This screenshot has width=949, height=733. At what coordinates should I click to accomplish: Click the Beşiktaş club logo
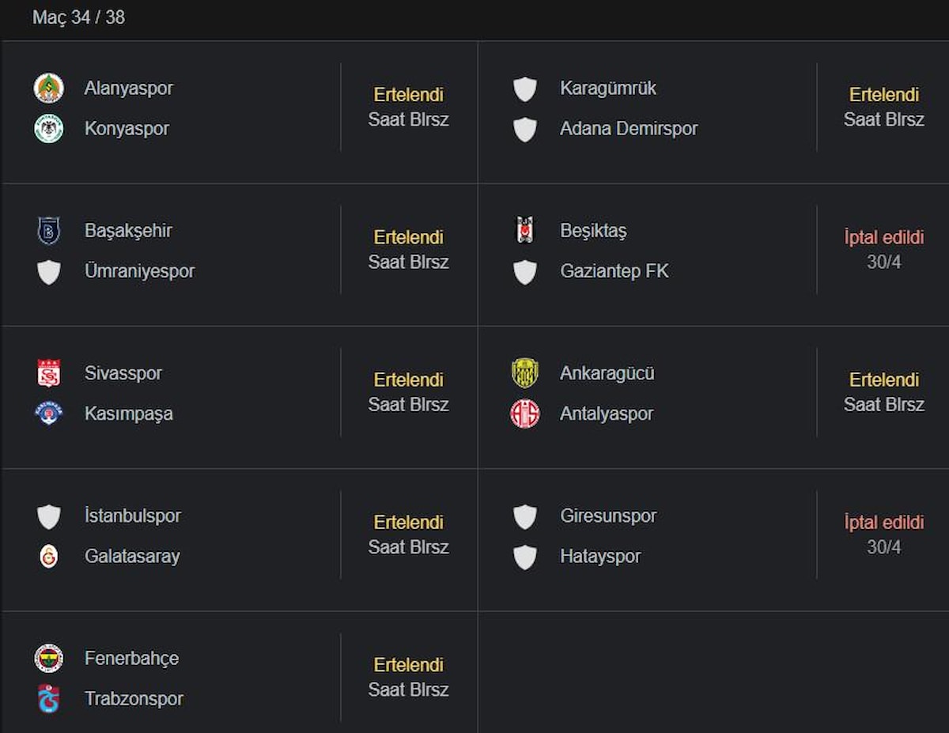(524, 230)
